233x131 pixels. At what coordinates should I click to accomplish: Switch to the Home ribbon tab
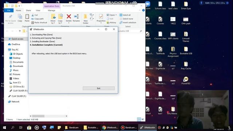coord(19,11)
